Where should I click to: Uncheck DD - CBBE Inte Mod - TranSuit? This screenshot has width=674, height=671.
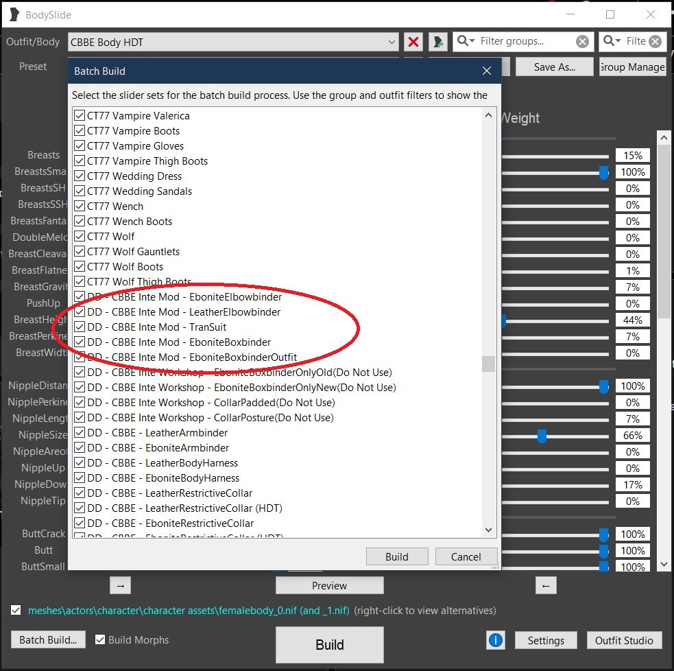pos(80,327)
